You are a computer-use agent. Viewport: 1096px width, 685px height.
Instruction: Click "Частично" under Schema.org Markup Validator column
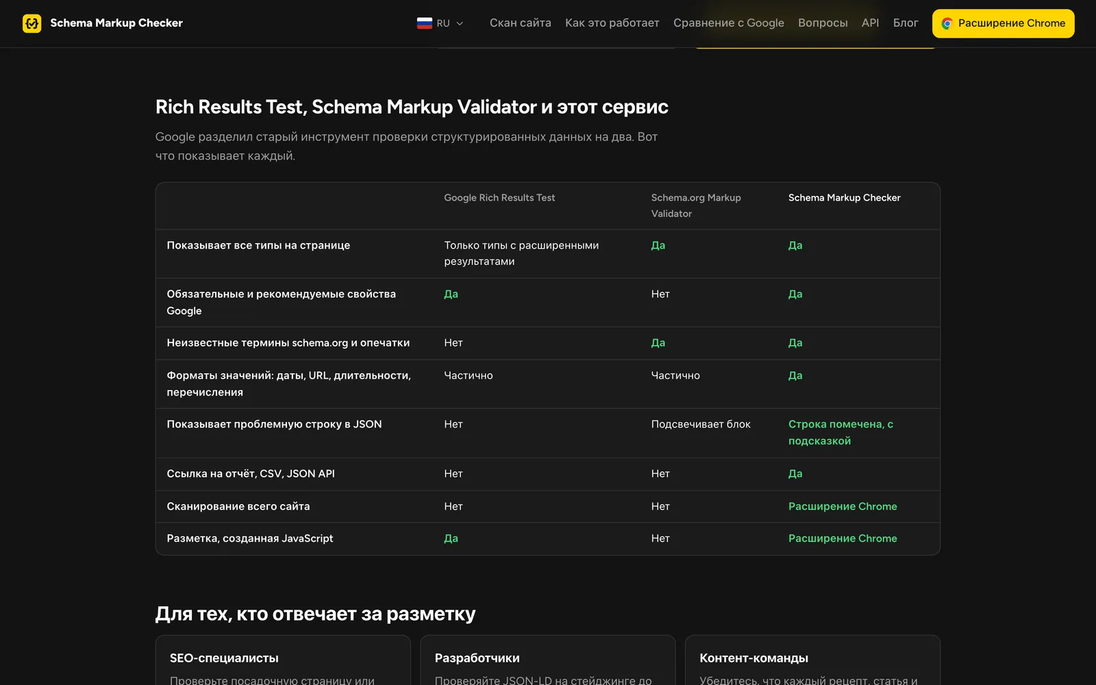click(675, 375)
